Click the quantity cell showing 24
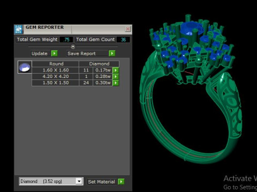This screenshot has width=257, height=192. [86, 83]
